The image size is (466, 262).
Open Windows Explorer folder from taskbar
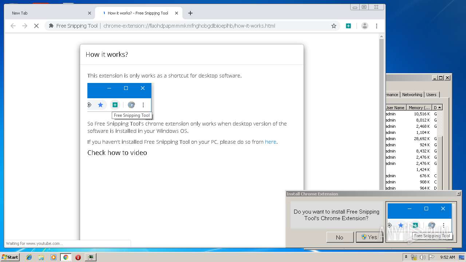(x=41, y=257)
